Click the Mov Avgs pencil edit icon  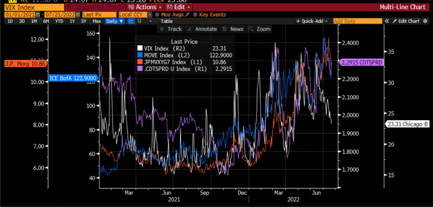[x=187, y=15]
